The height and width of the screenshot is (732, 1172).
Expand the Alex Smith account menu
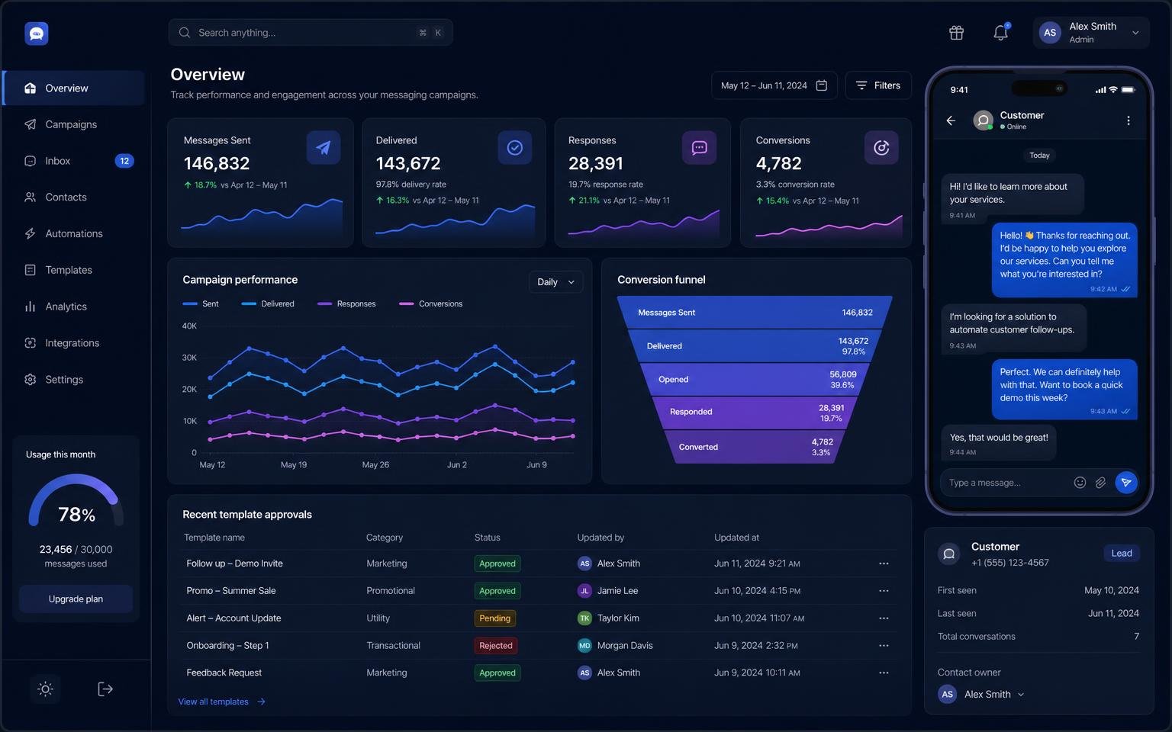(x=1091, y=33)
